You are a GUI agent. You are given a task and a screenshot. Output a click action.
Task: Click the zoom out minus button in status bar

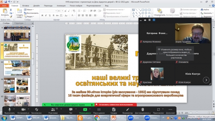coord(191,113)
